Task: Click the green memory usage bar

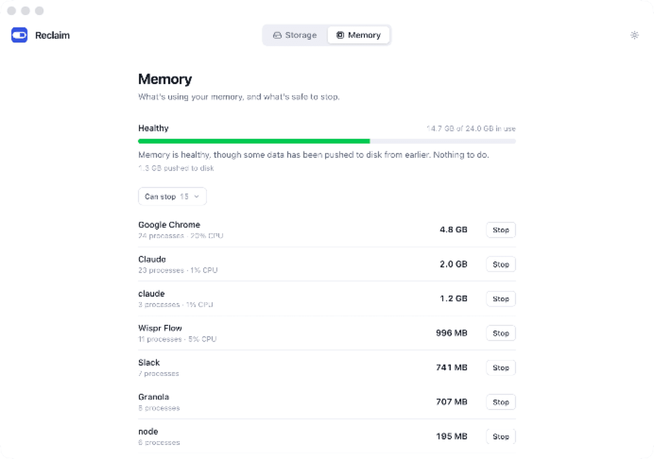Action: coord(254,141)
